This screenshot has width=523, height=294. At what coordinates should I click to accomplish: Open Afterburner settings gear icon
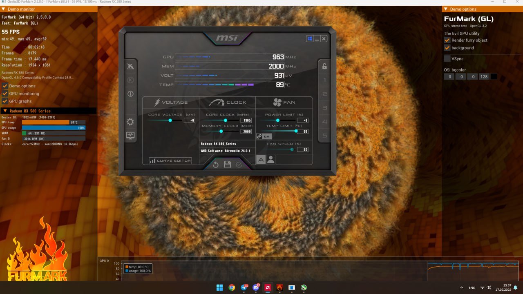click(130, 122)
